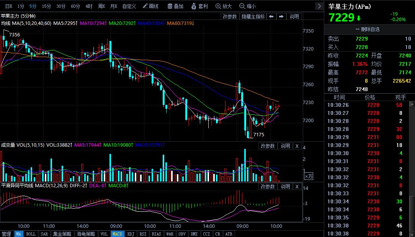Zoom in with 放大
Viewport: 415px width, 237px height.
point(224,6)
